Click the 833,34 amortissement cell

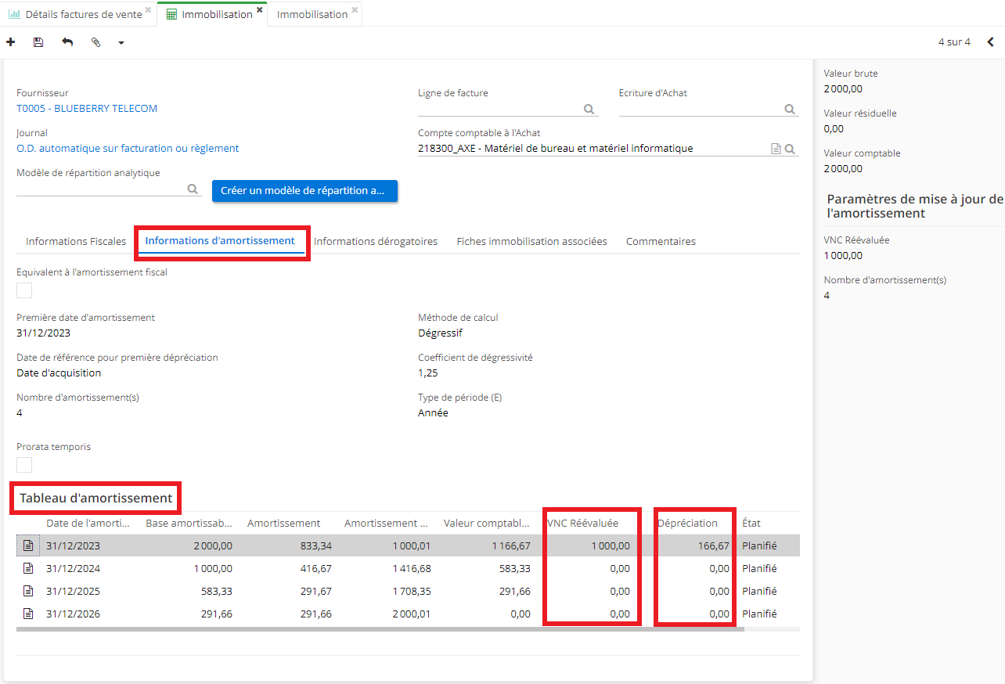click(x=316, y=546)
